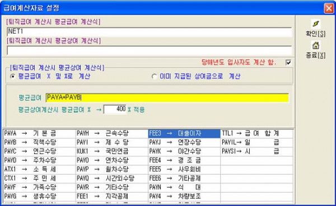This screenshot has width=336, height=206.
Task: Select FEE4 → 경조금 row
Action: (184, 160)
